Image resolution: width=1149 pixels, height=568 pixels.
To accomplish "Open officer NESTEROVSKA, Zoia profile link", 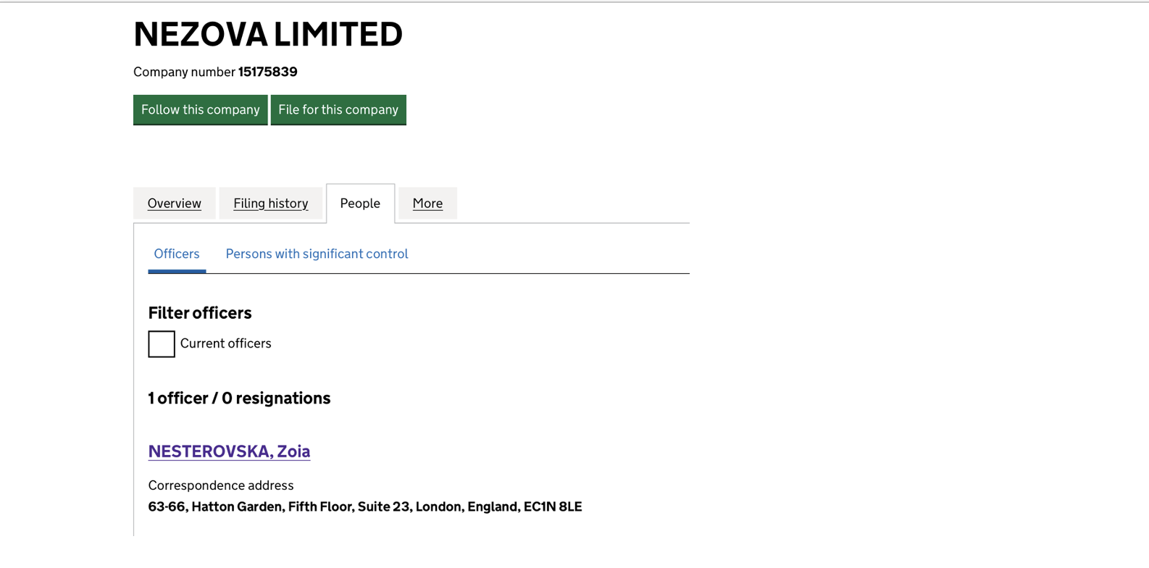I will click(229, 451).
